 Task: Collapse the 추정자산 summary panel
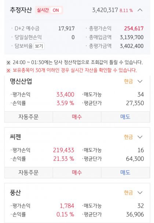pos(140,10)
